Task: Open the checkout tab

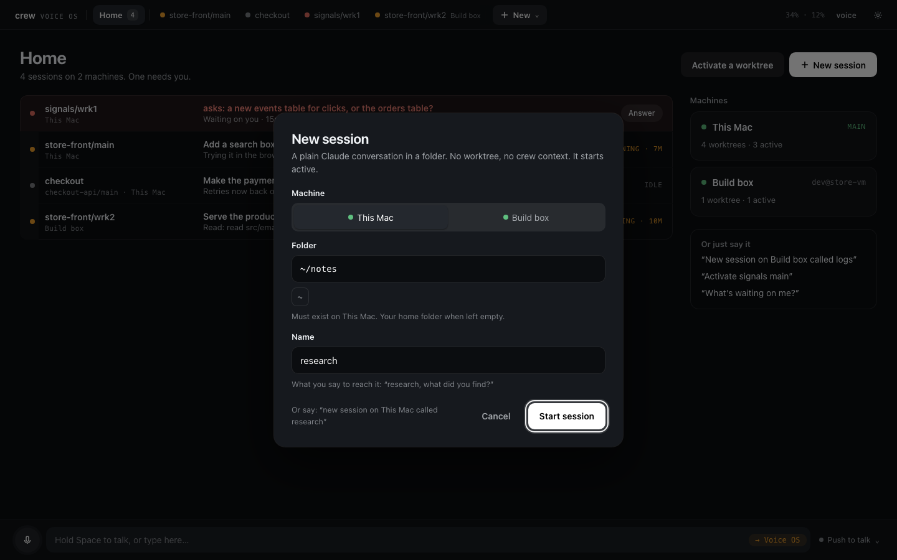Action: tap(267, 15)
